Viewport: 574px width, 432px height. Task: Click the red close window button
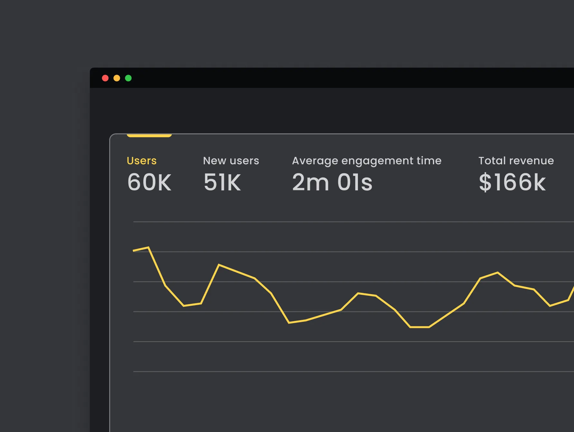click(x=105, y=78)
